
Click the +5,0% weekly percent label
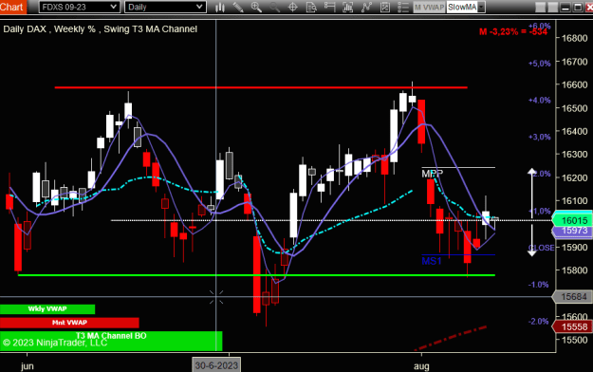coord(540,64)
